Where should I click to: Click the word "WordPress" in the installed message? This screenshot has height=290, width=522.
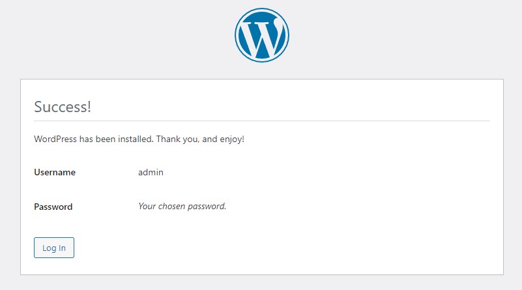55,139
